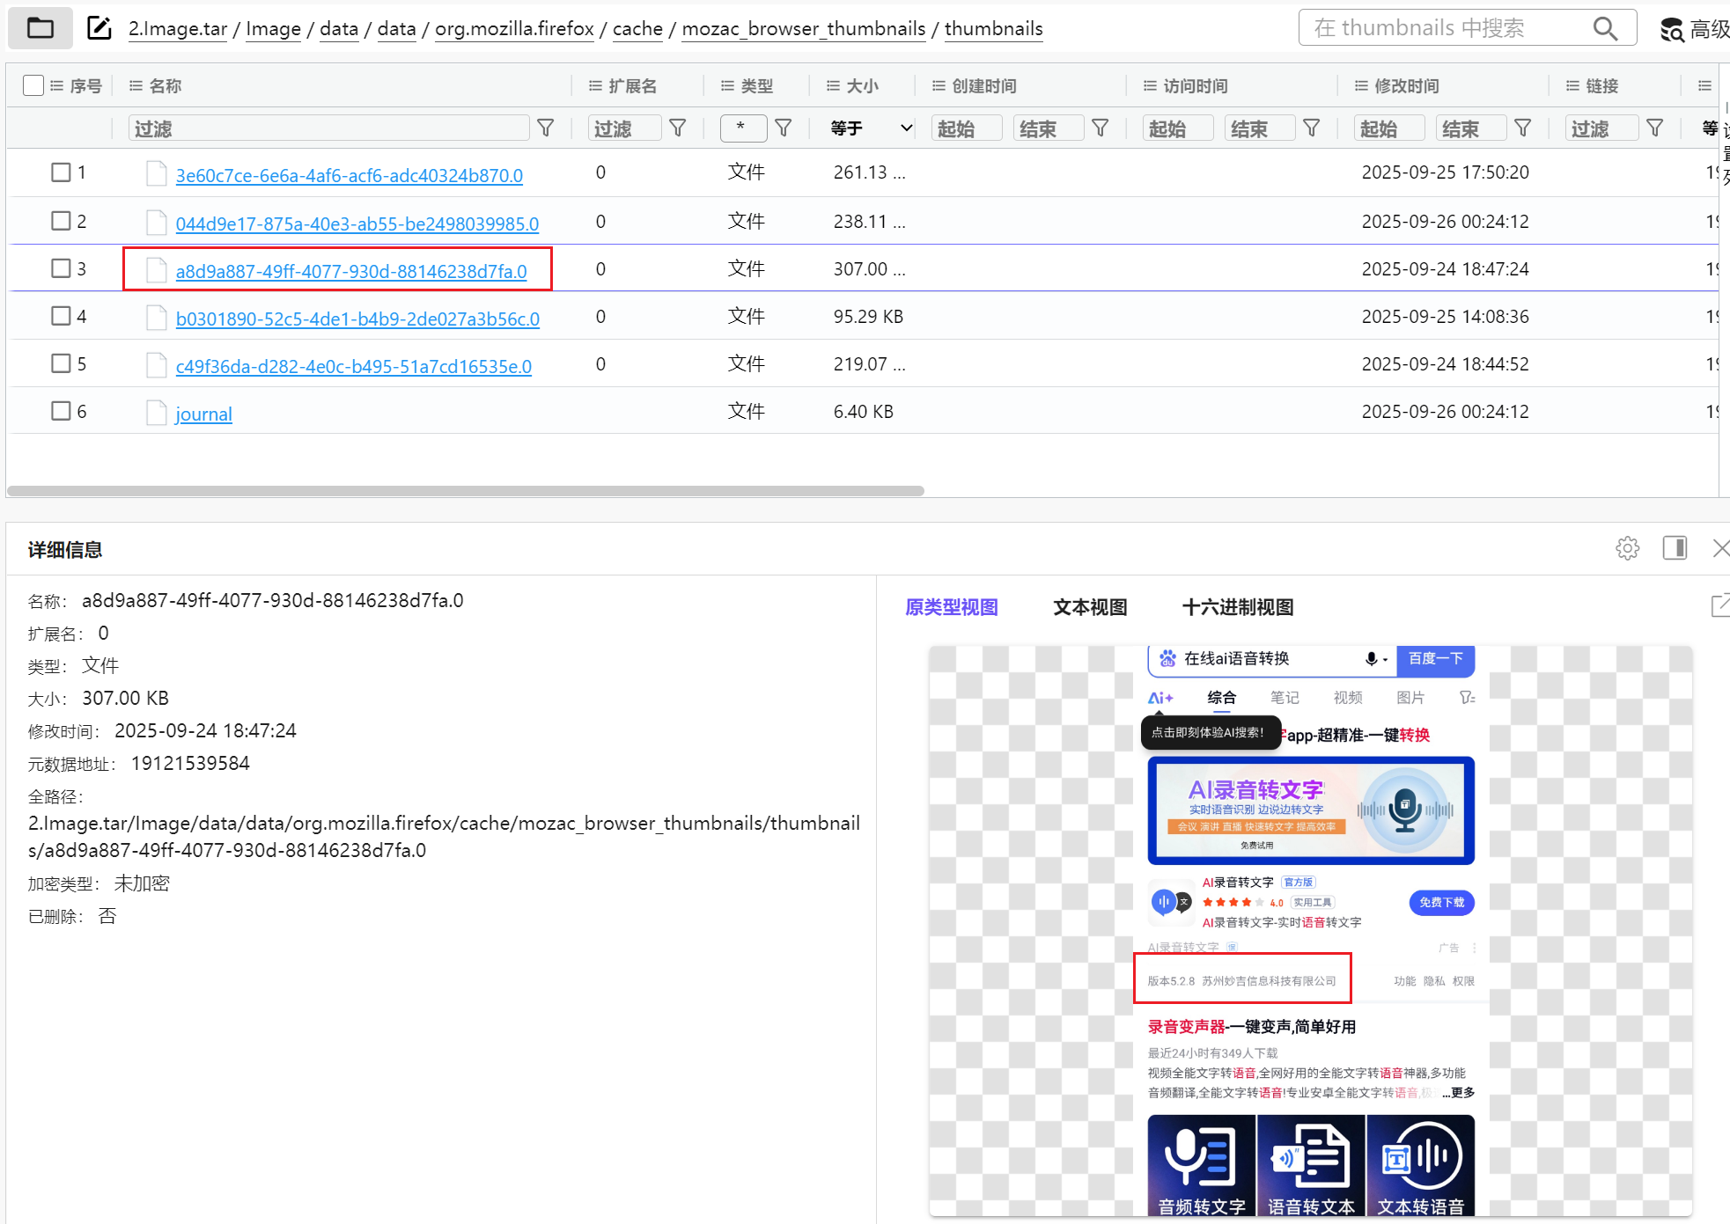Viewport: 1730px width, 1224px height.
Task: Open the detail panel settings gear
Action: tap(1627, 548)
